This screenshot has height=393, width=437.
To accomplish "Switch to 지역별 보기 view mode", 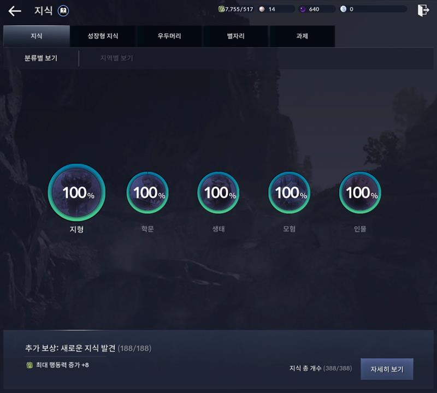I will pyautogui.click(x=117, y=58).
